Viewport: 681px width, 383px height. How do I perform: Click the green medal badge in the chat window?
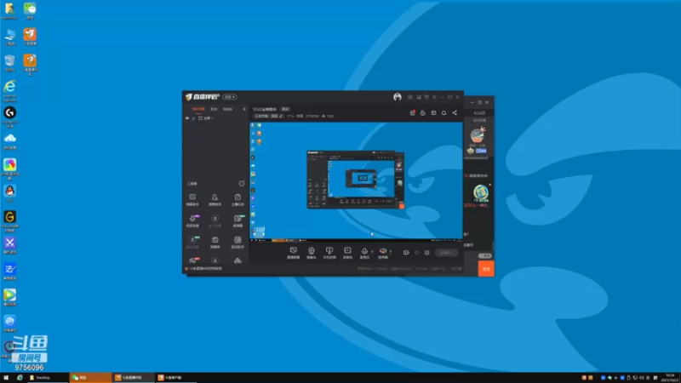(x=480, y=193)
